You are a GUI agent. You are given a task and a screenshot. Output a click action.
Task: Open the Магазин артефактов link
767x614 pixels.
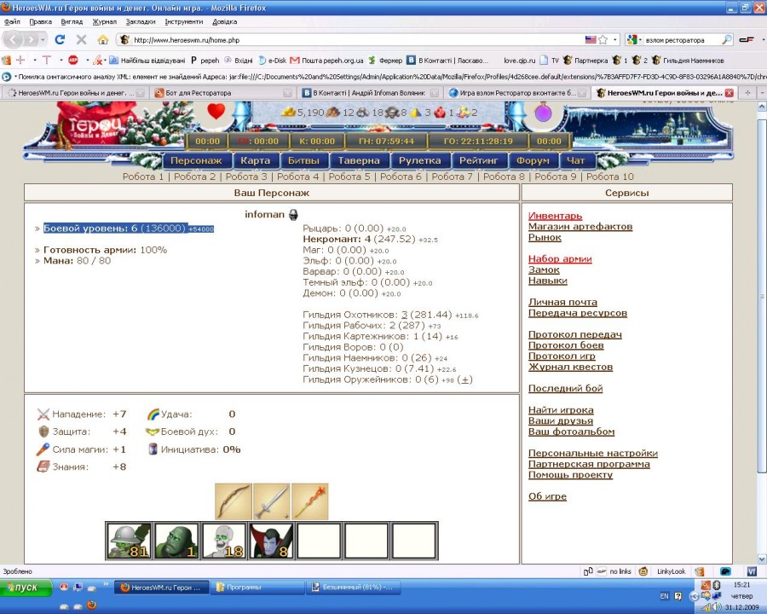(580, 227)
